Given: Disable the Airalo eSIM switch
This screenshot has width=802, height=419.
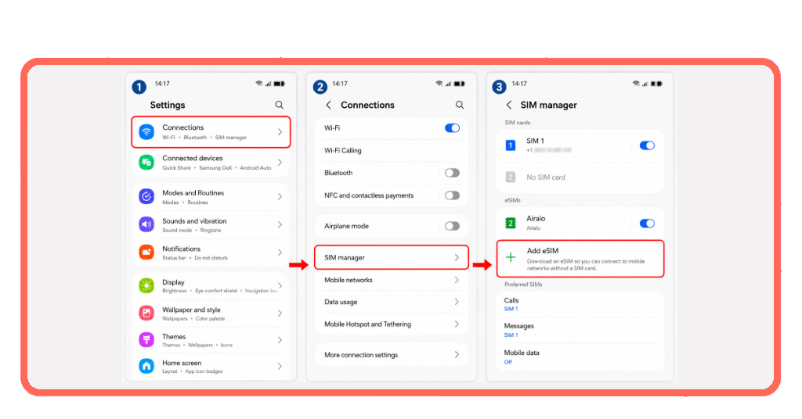Looking at the screenshot, I should click(647, 223).
